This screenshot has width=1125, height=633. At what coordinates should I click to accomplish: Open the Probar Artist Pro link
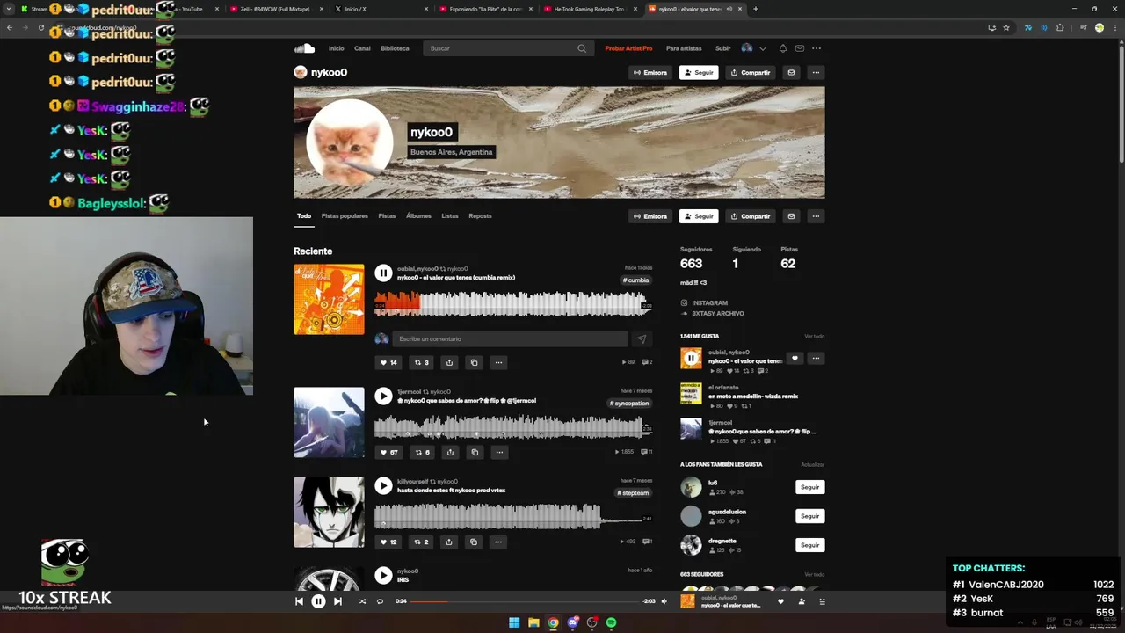tap(628, 48)
